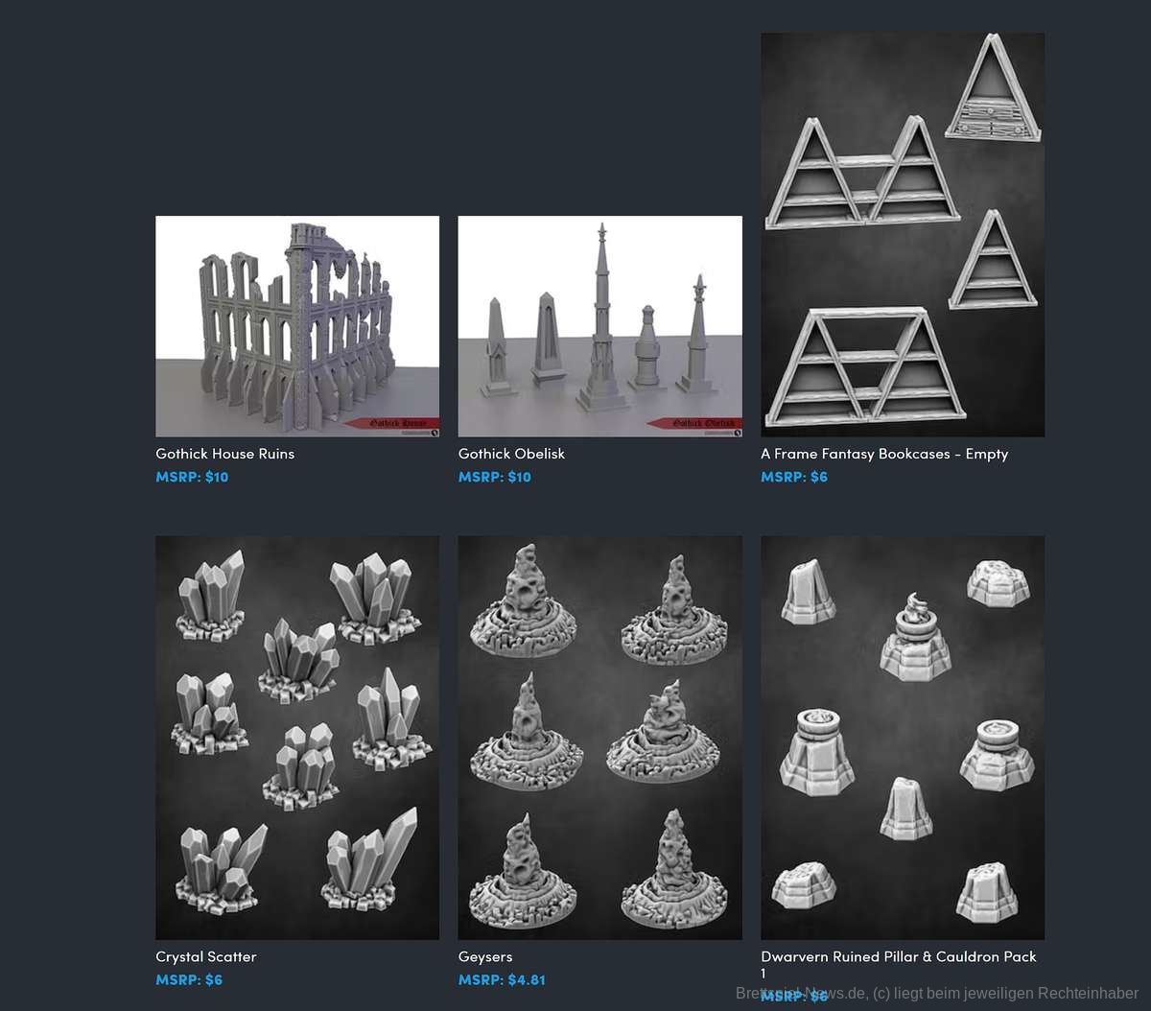Click the MSRP $6 under Crystal Scatter
Viewport: 1151px width, 1011px height.
189,979
